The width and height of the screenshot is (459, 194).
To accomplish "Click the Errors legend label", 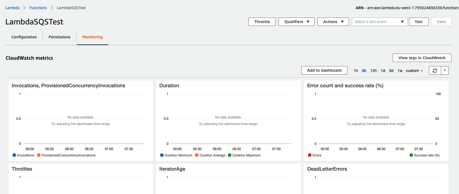I will point(317,155).
